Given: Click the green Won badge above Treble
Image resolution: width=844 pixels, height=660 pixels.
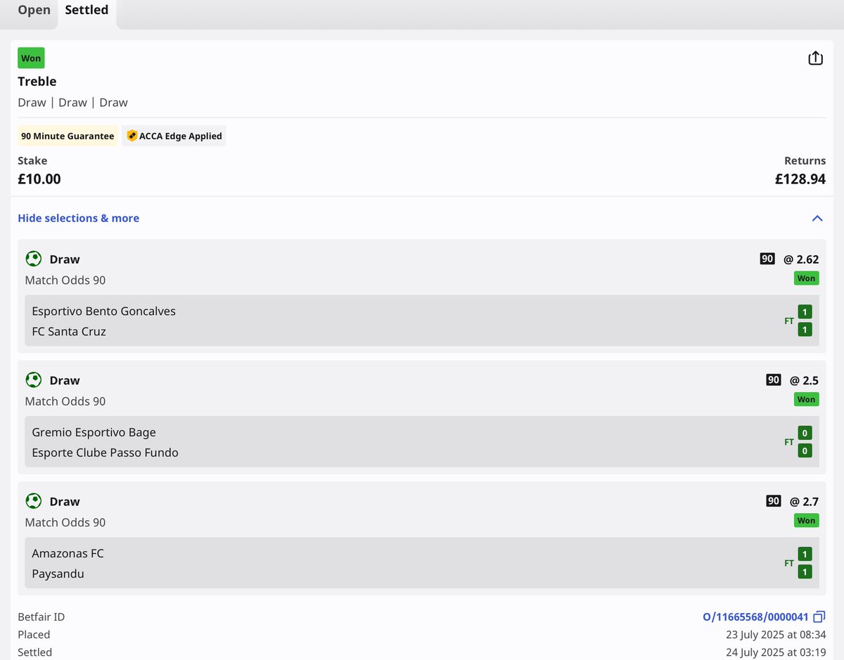Looking at the screenshot, I should coord(31,58).
